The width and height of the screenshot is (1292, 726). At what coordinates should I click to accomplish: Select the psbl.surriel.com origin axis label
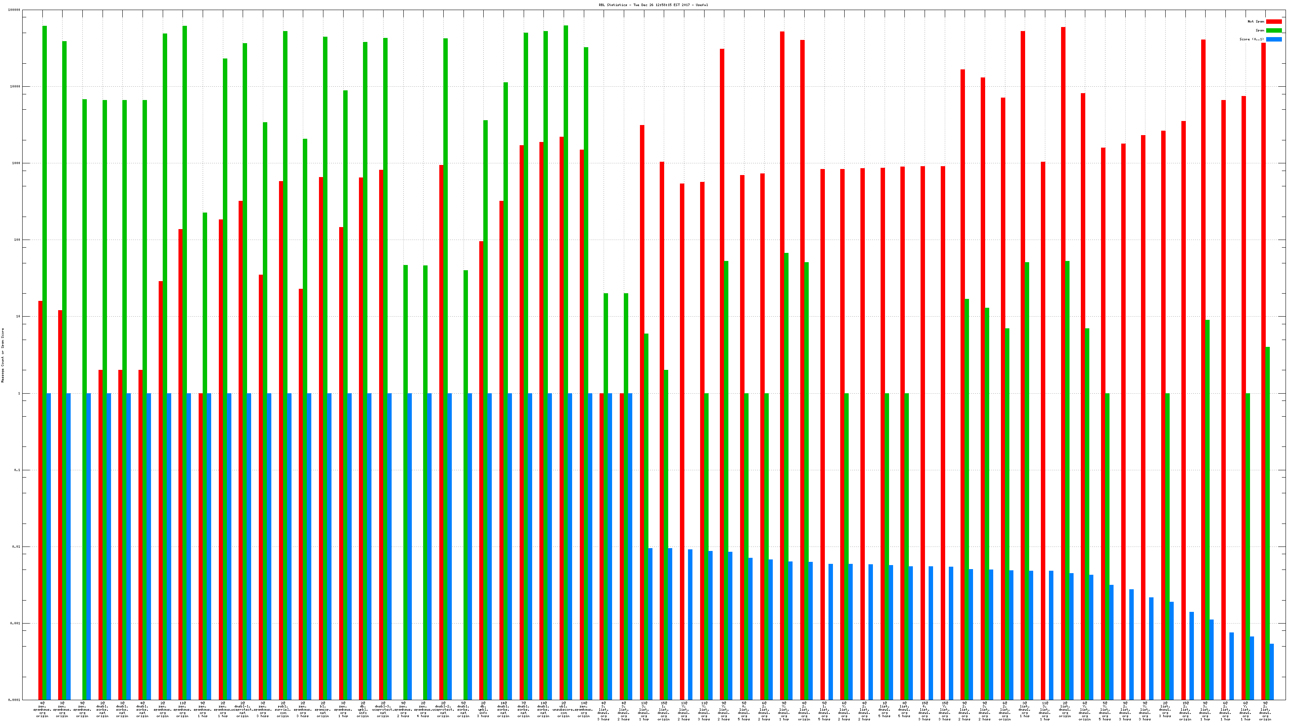283,709
